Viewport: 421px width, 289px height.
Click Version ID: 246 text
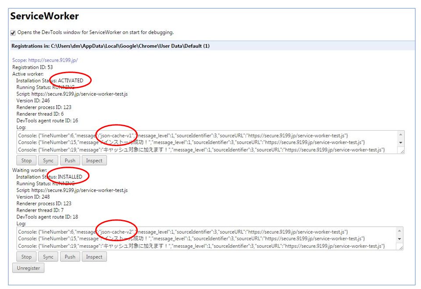[x=33, y=100]
